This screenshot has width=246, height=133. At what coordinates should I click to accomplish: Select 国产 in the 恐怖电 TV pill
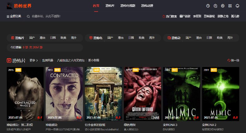click(x=110, y=38)
